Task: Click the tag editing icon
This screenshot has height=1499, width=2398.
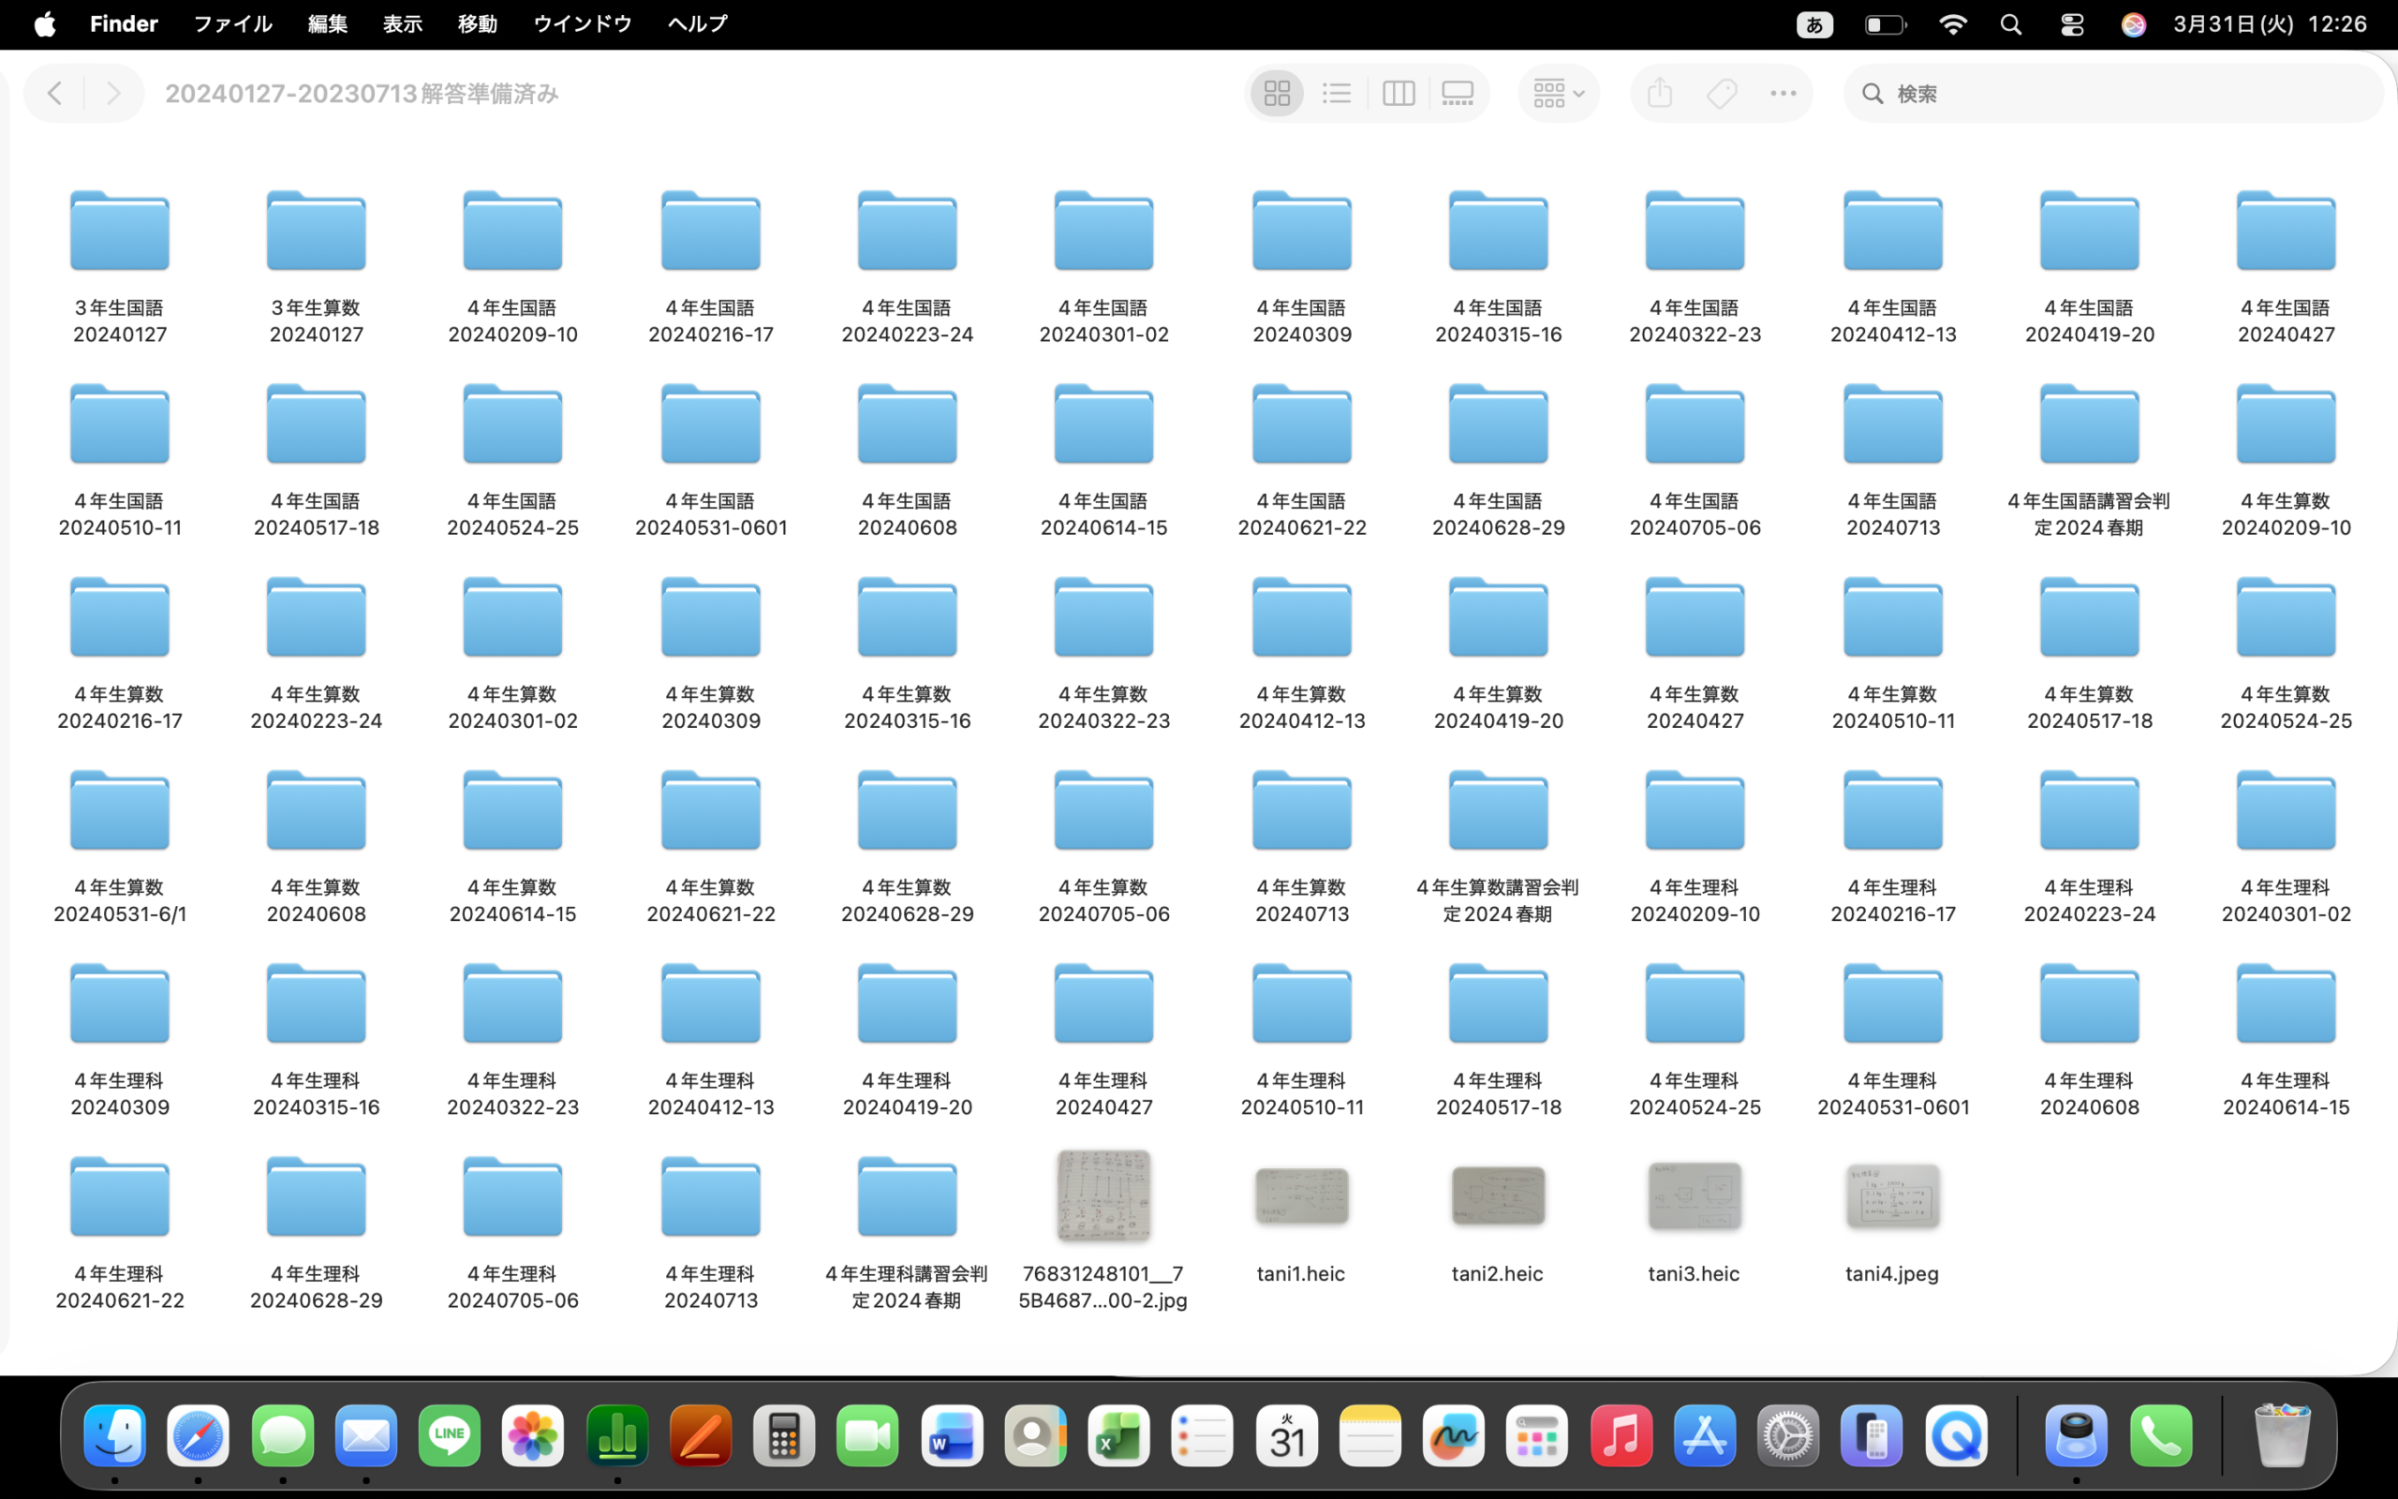Action: [x=1721, y=93]
